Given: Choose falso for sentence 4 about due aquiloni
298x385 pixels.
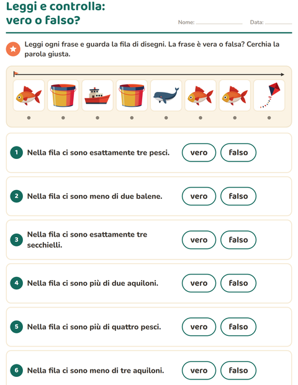Looking at the screenshot, I should pyautogui.click(x=238, y=283).
